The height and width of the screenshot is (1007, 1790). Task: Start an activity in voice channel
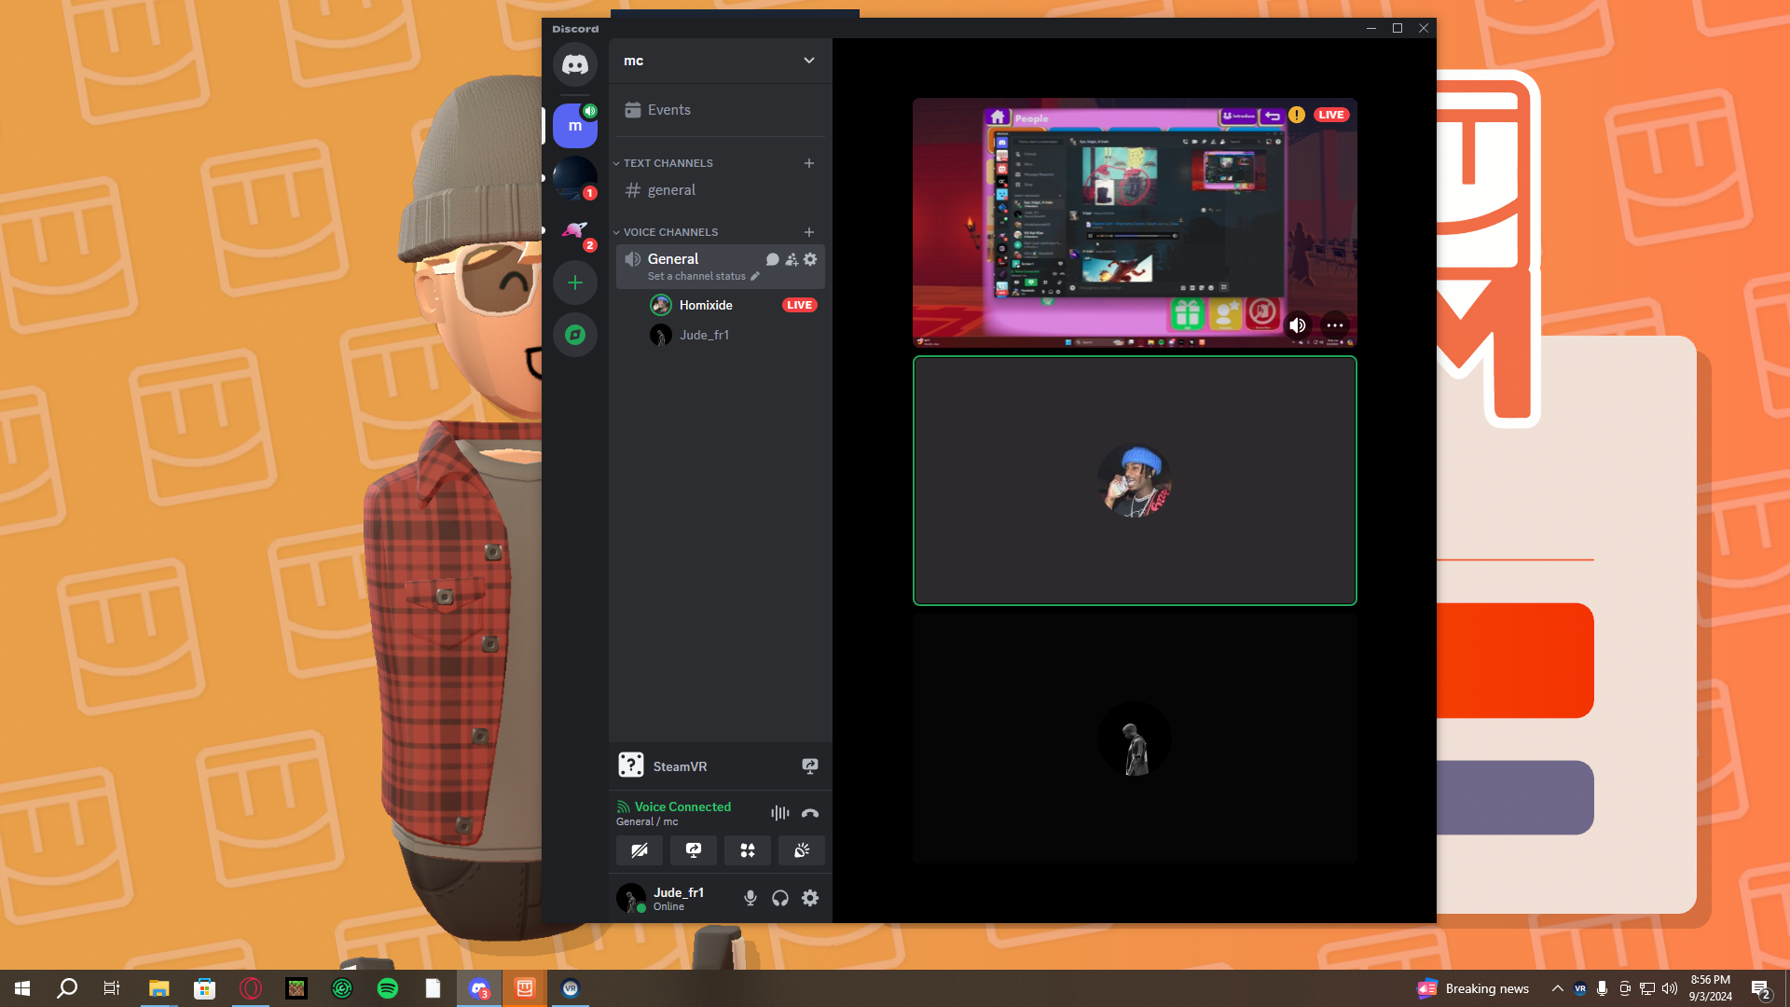click(x=748, y=850)
